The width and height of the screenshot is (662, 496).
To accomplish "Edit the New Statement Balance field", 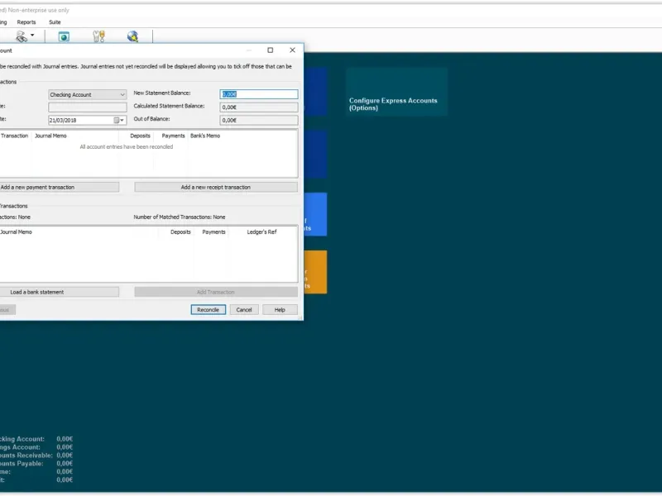I will click(259, 94).
